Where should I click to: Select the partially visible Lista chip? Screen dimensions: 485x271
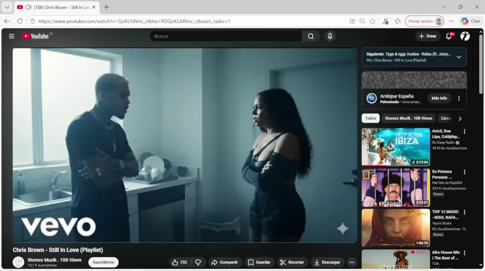coord(446,118)
